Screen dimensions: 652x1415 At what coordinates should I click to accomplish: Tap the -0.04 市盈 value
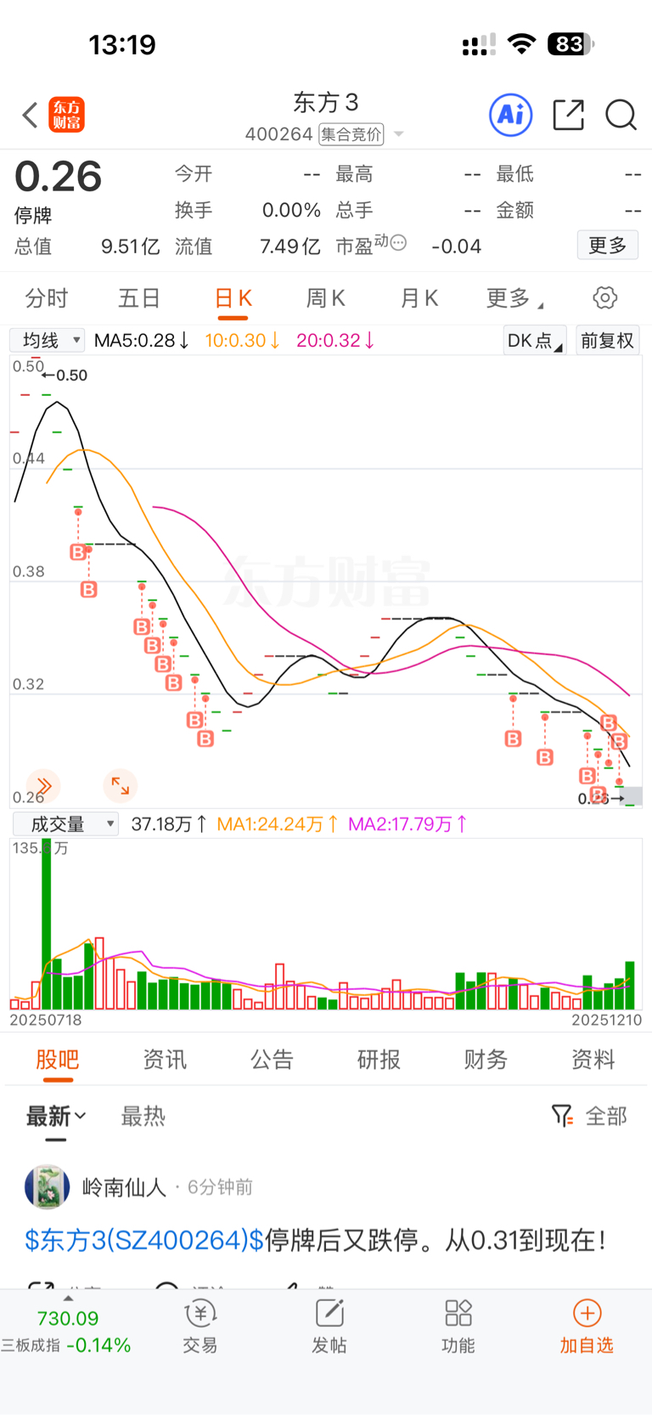click(x=456, y=246)
